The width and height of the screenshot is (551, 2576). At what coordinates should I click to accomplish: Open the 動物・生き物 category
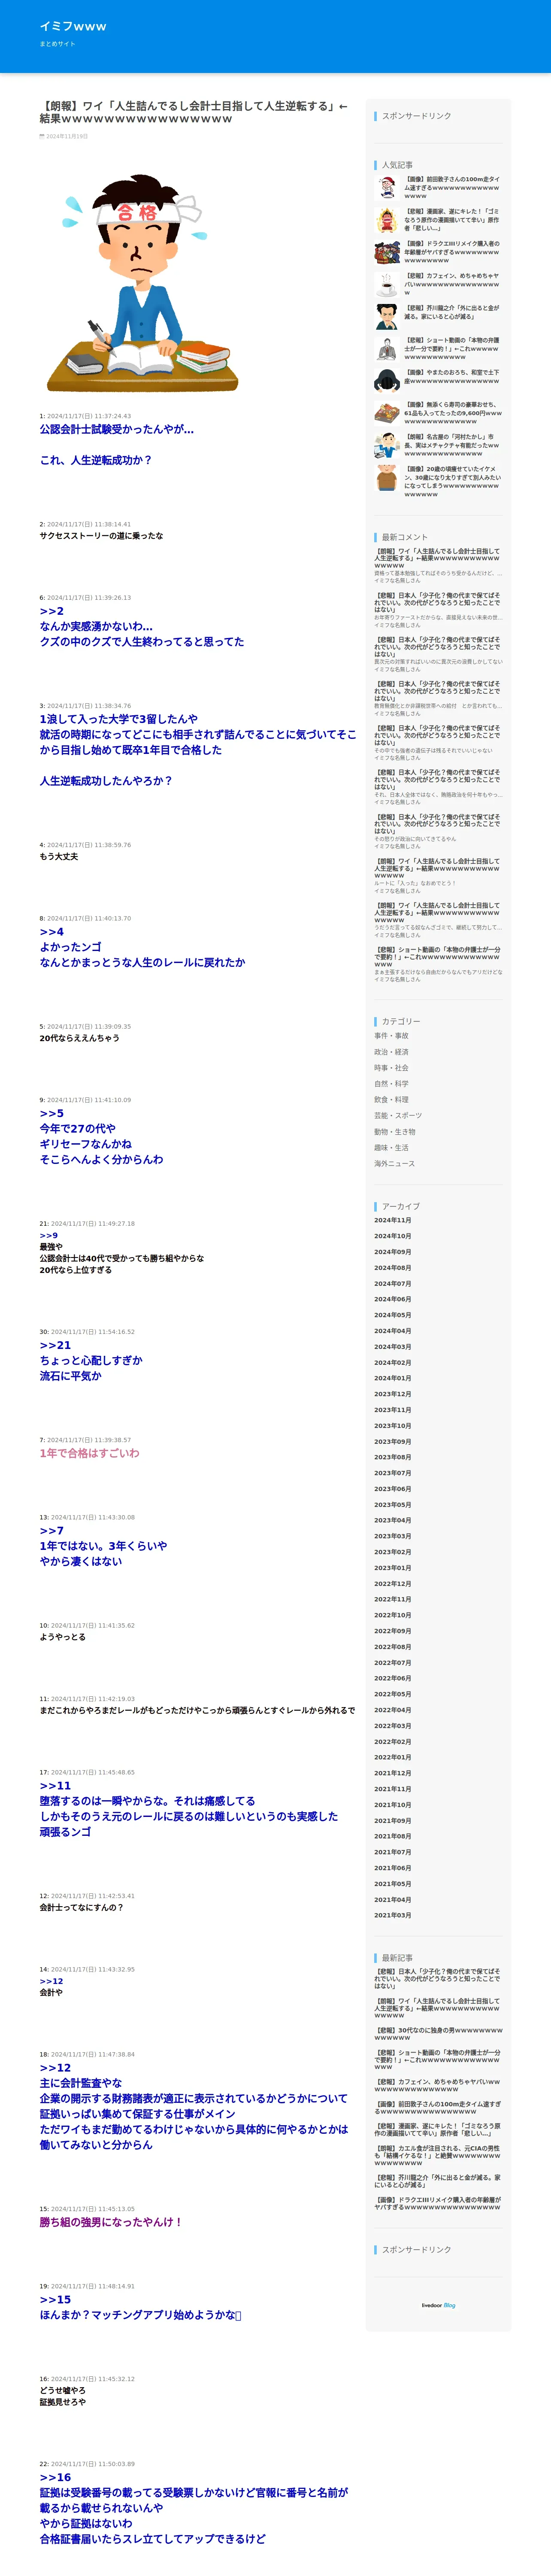point(395,1132)
